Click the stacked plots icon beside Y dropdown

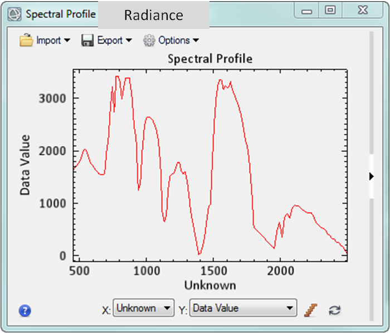[310, 310]
